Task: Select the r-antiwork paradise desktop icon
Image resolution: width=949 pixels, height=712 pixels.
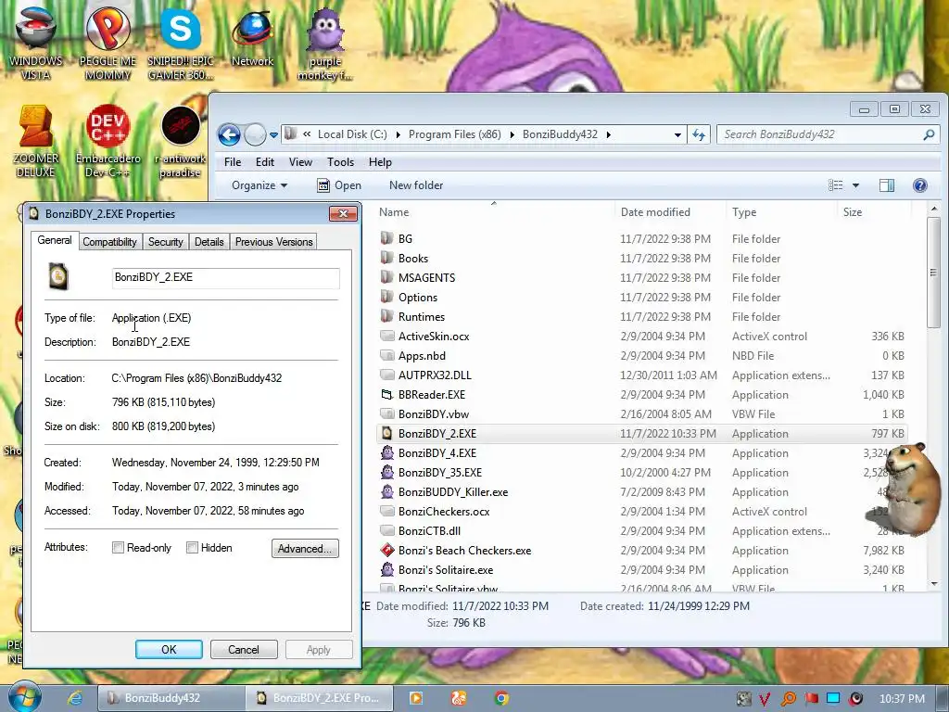Action: tap(181, 142)
